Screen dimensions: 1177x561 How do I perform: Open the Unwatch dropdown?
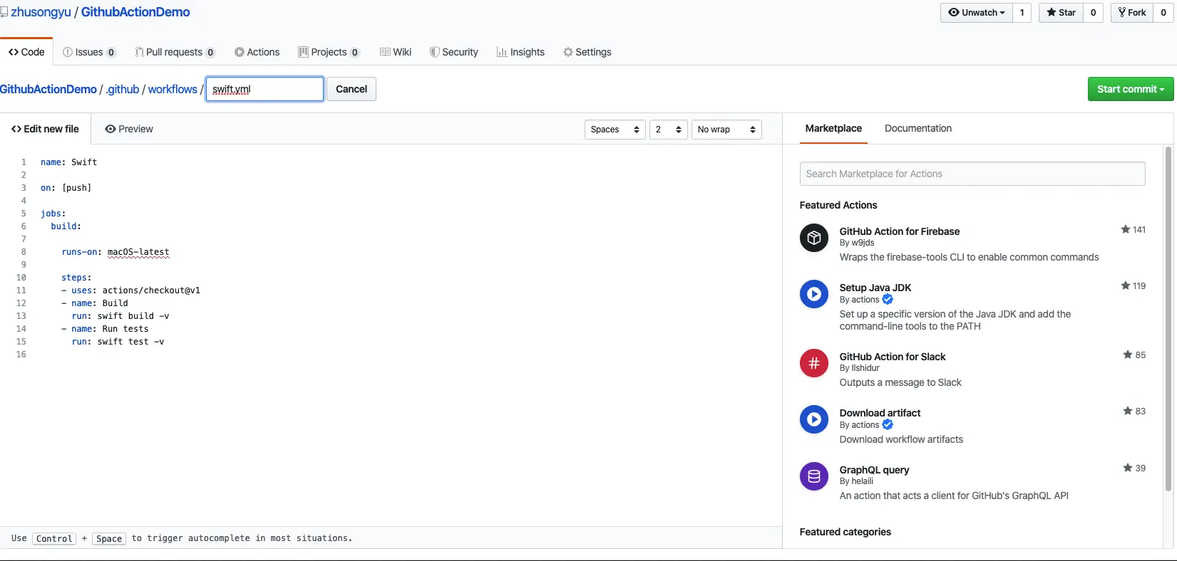pos(977,13)
